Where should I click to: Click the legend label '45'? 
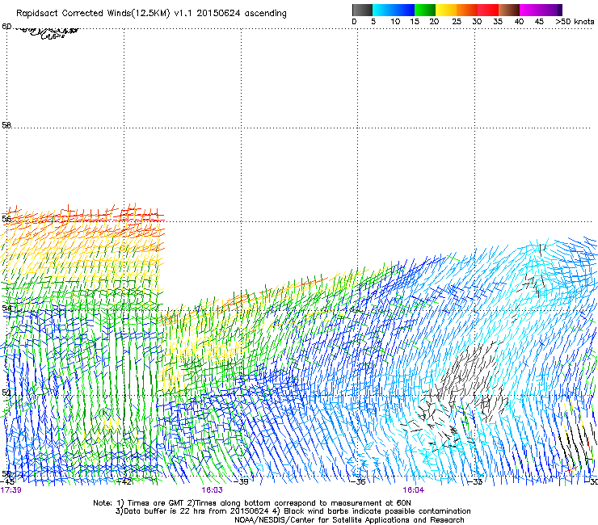[x=539, y=22]
